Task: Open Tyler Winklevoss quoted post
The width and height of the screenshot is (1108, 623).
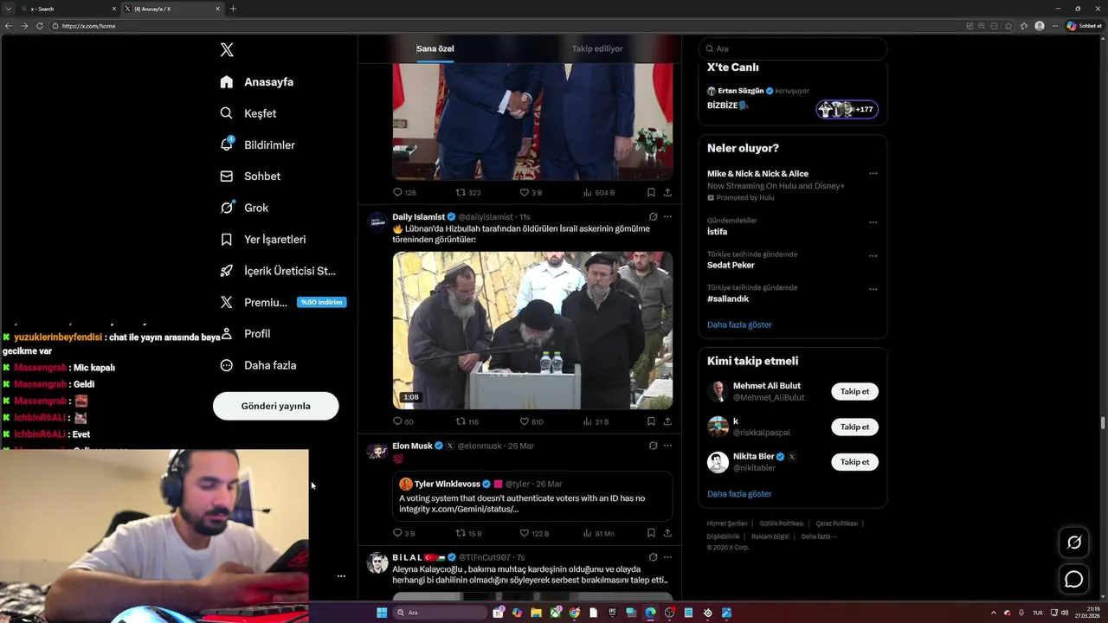Action: coord(532,496)
